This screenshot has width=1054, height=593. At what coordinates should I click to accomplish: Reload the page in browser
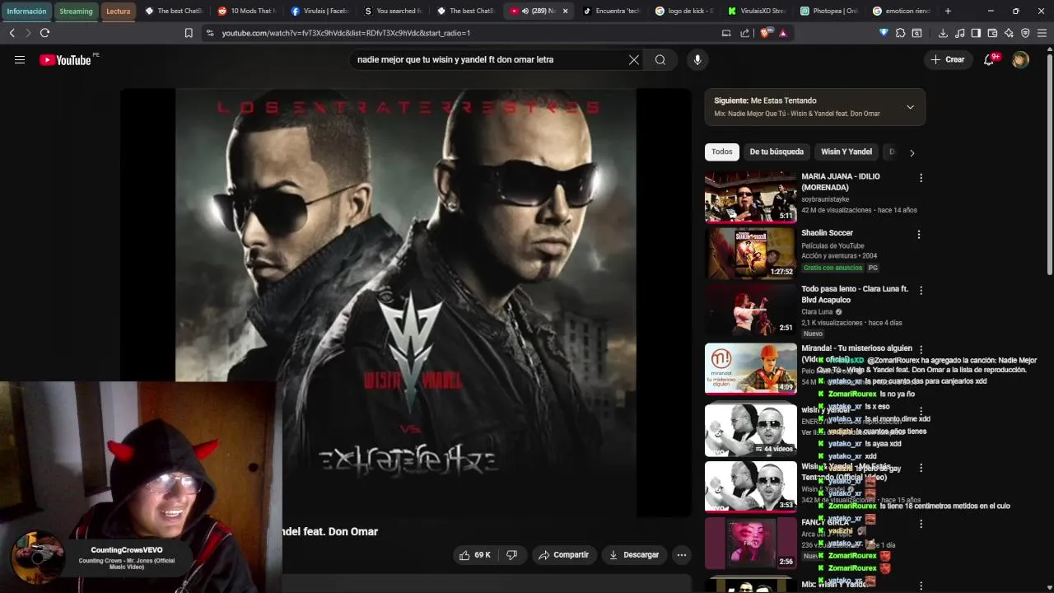coord(44,33)
